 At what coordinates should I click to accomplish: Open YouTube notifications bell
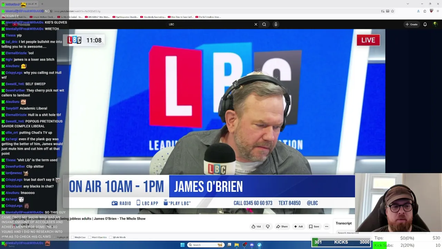pos(425,24)
